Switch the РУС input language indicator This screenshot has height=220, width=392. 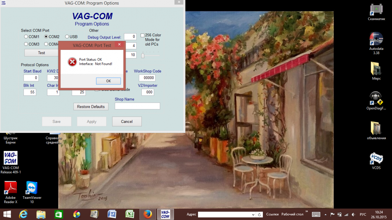click(363, 214)
